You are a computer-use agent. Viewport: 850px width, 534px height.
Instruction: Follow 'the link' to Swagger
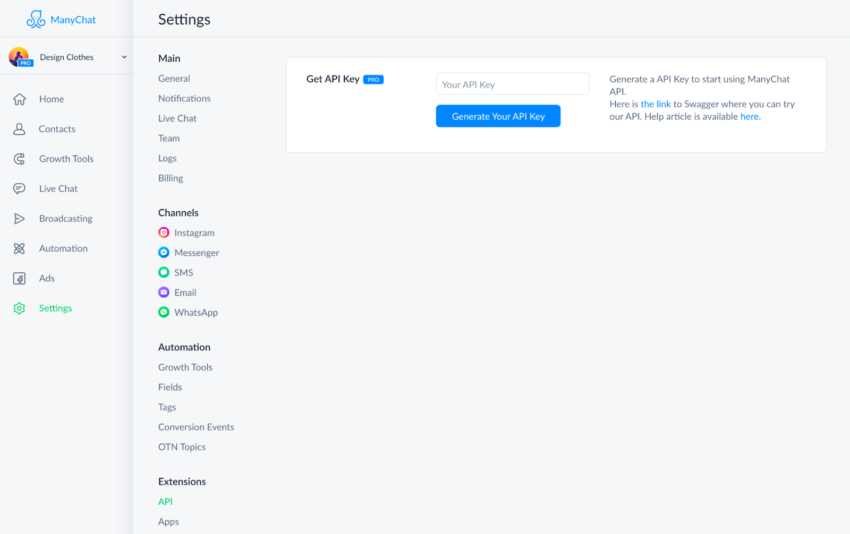coord(656,104)
